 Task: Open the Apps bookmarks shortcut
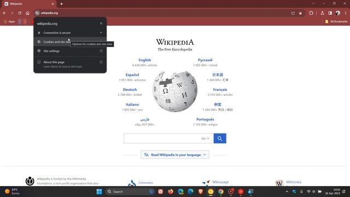click(x=9, y=21)
